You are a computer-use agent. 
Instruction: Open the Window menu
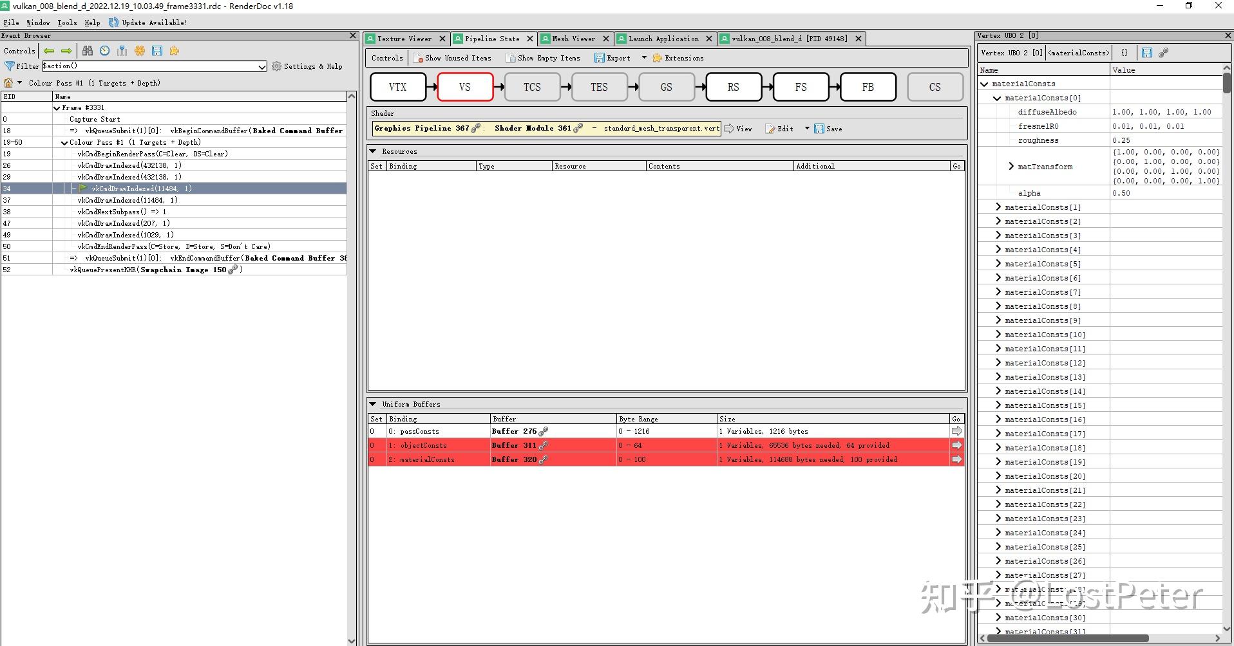pyautogui.click(x=38, y=23)
